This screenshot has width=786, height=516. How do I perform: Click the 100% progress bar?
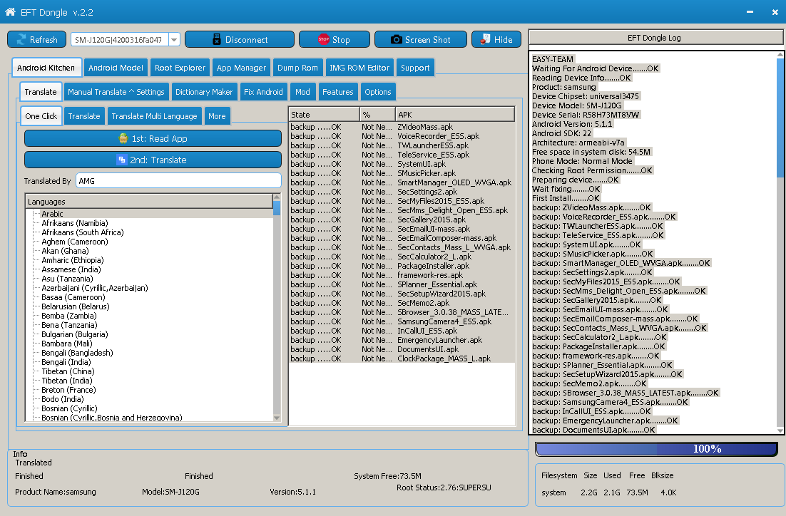[656, 449]
